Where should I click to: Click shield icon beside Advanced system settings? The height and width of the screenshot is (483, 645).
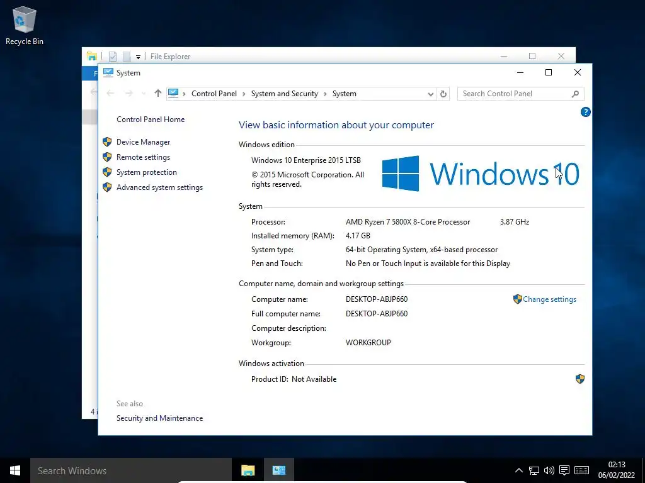107,187
